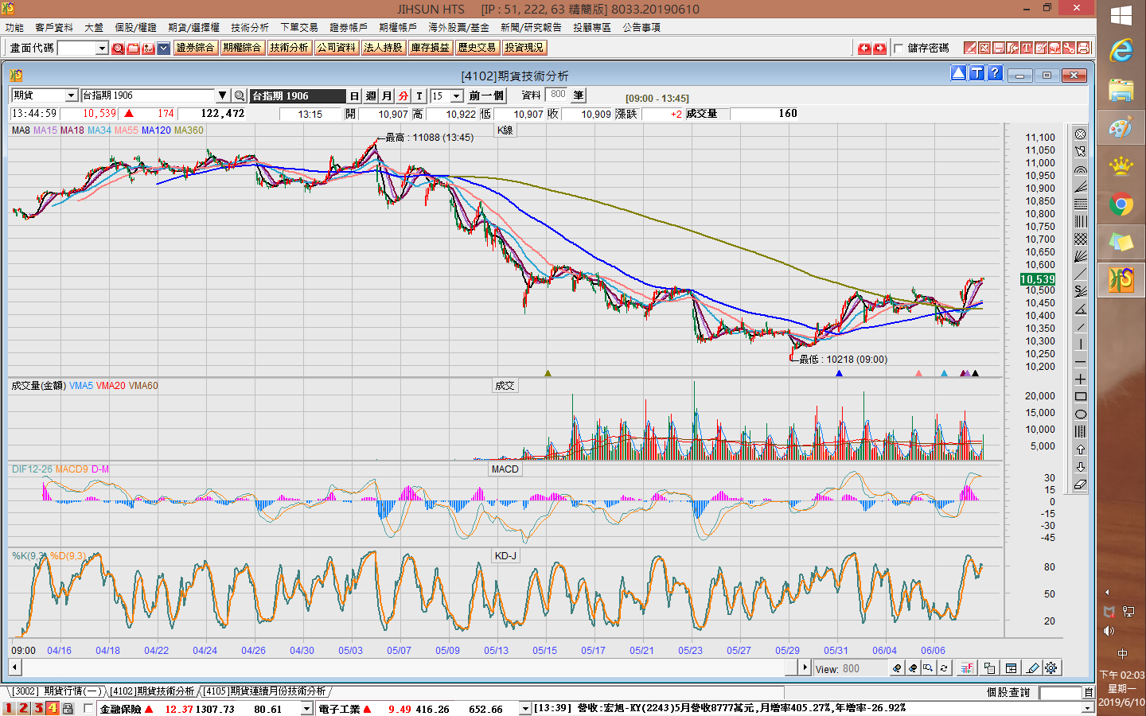Select the vertical line drawing tool

click(1080, 344)
